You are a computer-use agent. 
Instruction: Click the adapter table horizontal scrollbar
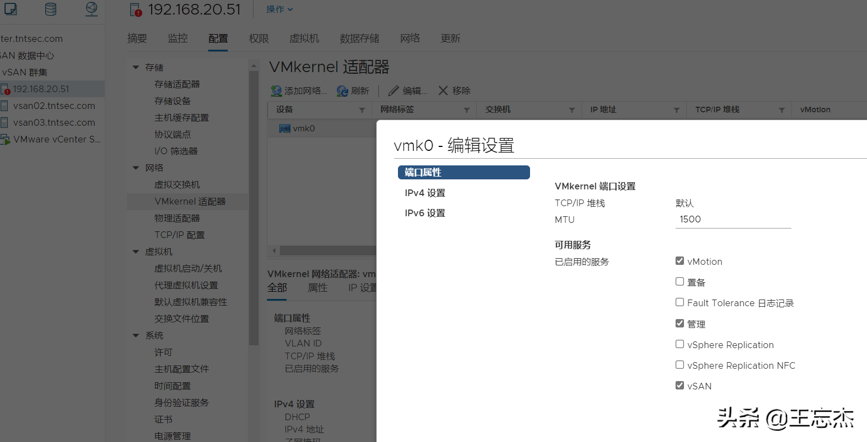click(327, 250)
